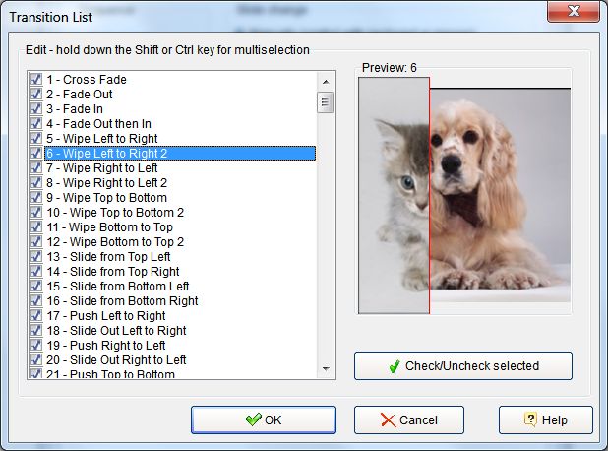Viewport: 608px width, 451px height.
Task: Click the transition list scrollbar thumb
Action: click(x=325, y=102)
